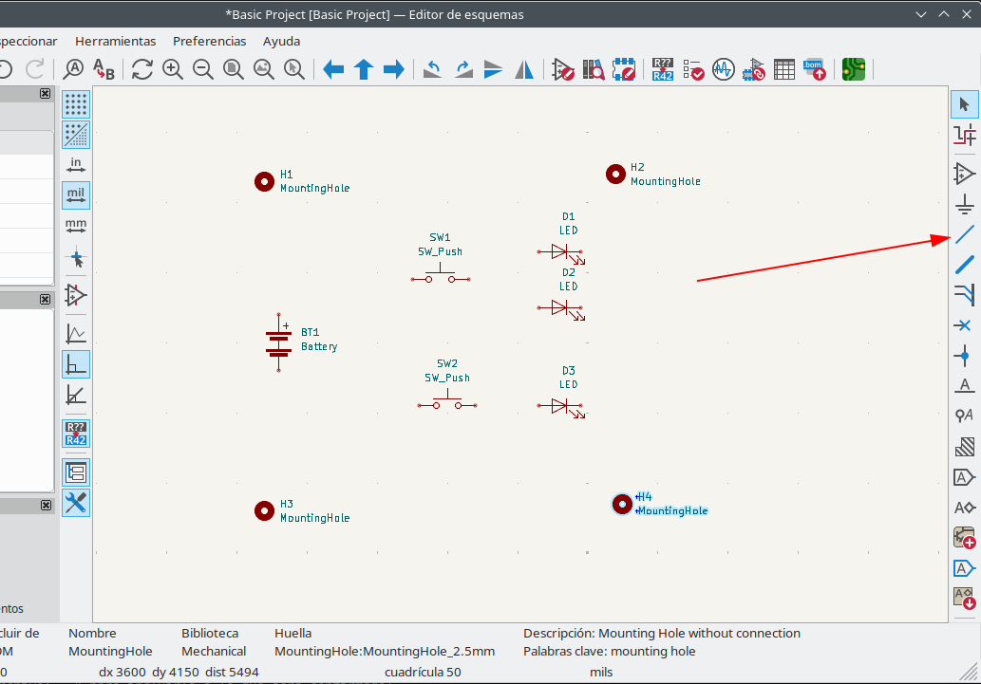Select the Add Bus tool

click(x=965, y=264)
